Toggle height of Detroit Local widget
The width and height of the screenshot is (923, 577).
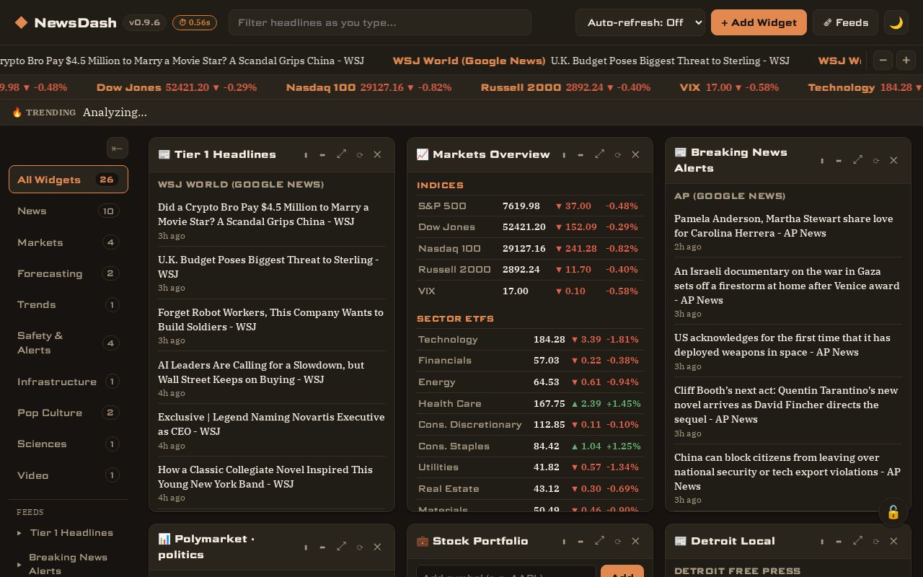coord(822,541)
